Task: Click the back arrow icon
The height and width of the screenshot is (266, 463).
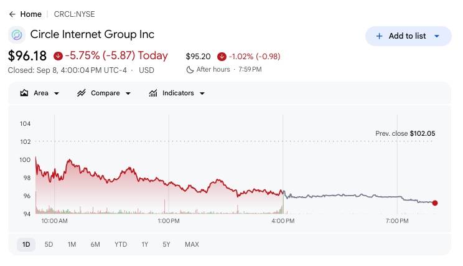Action: 12,14
